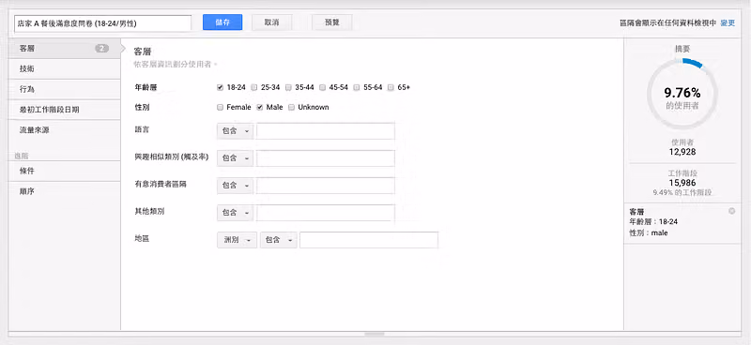Check the Female gender checkbox
This screenshot has height=345, width=751.
click(x=220, y=107)
